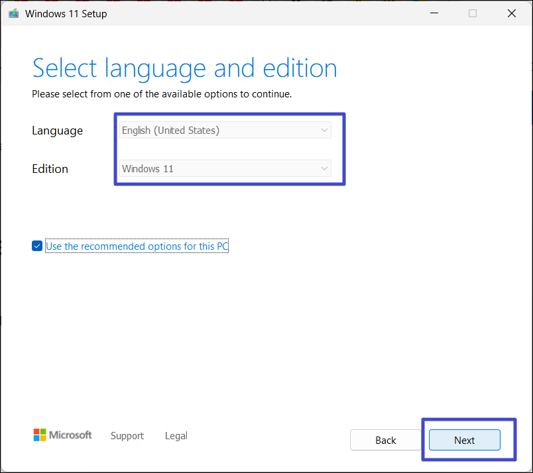This screenshot has height=473, width=533.
Task: Click the Windows 11 Setup title bar icon
Action: 13,13
